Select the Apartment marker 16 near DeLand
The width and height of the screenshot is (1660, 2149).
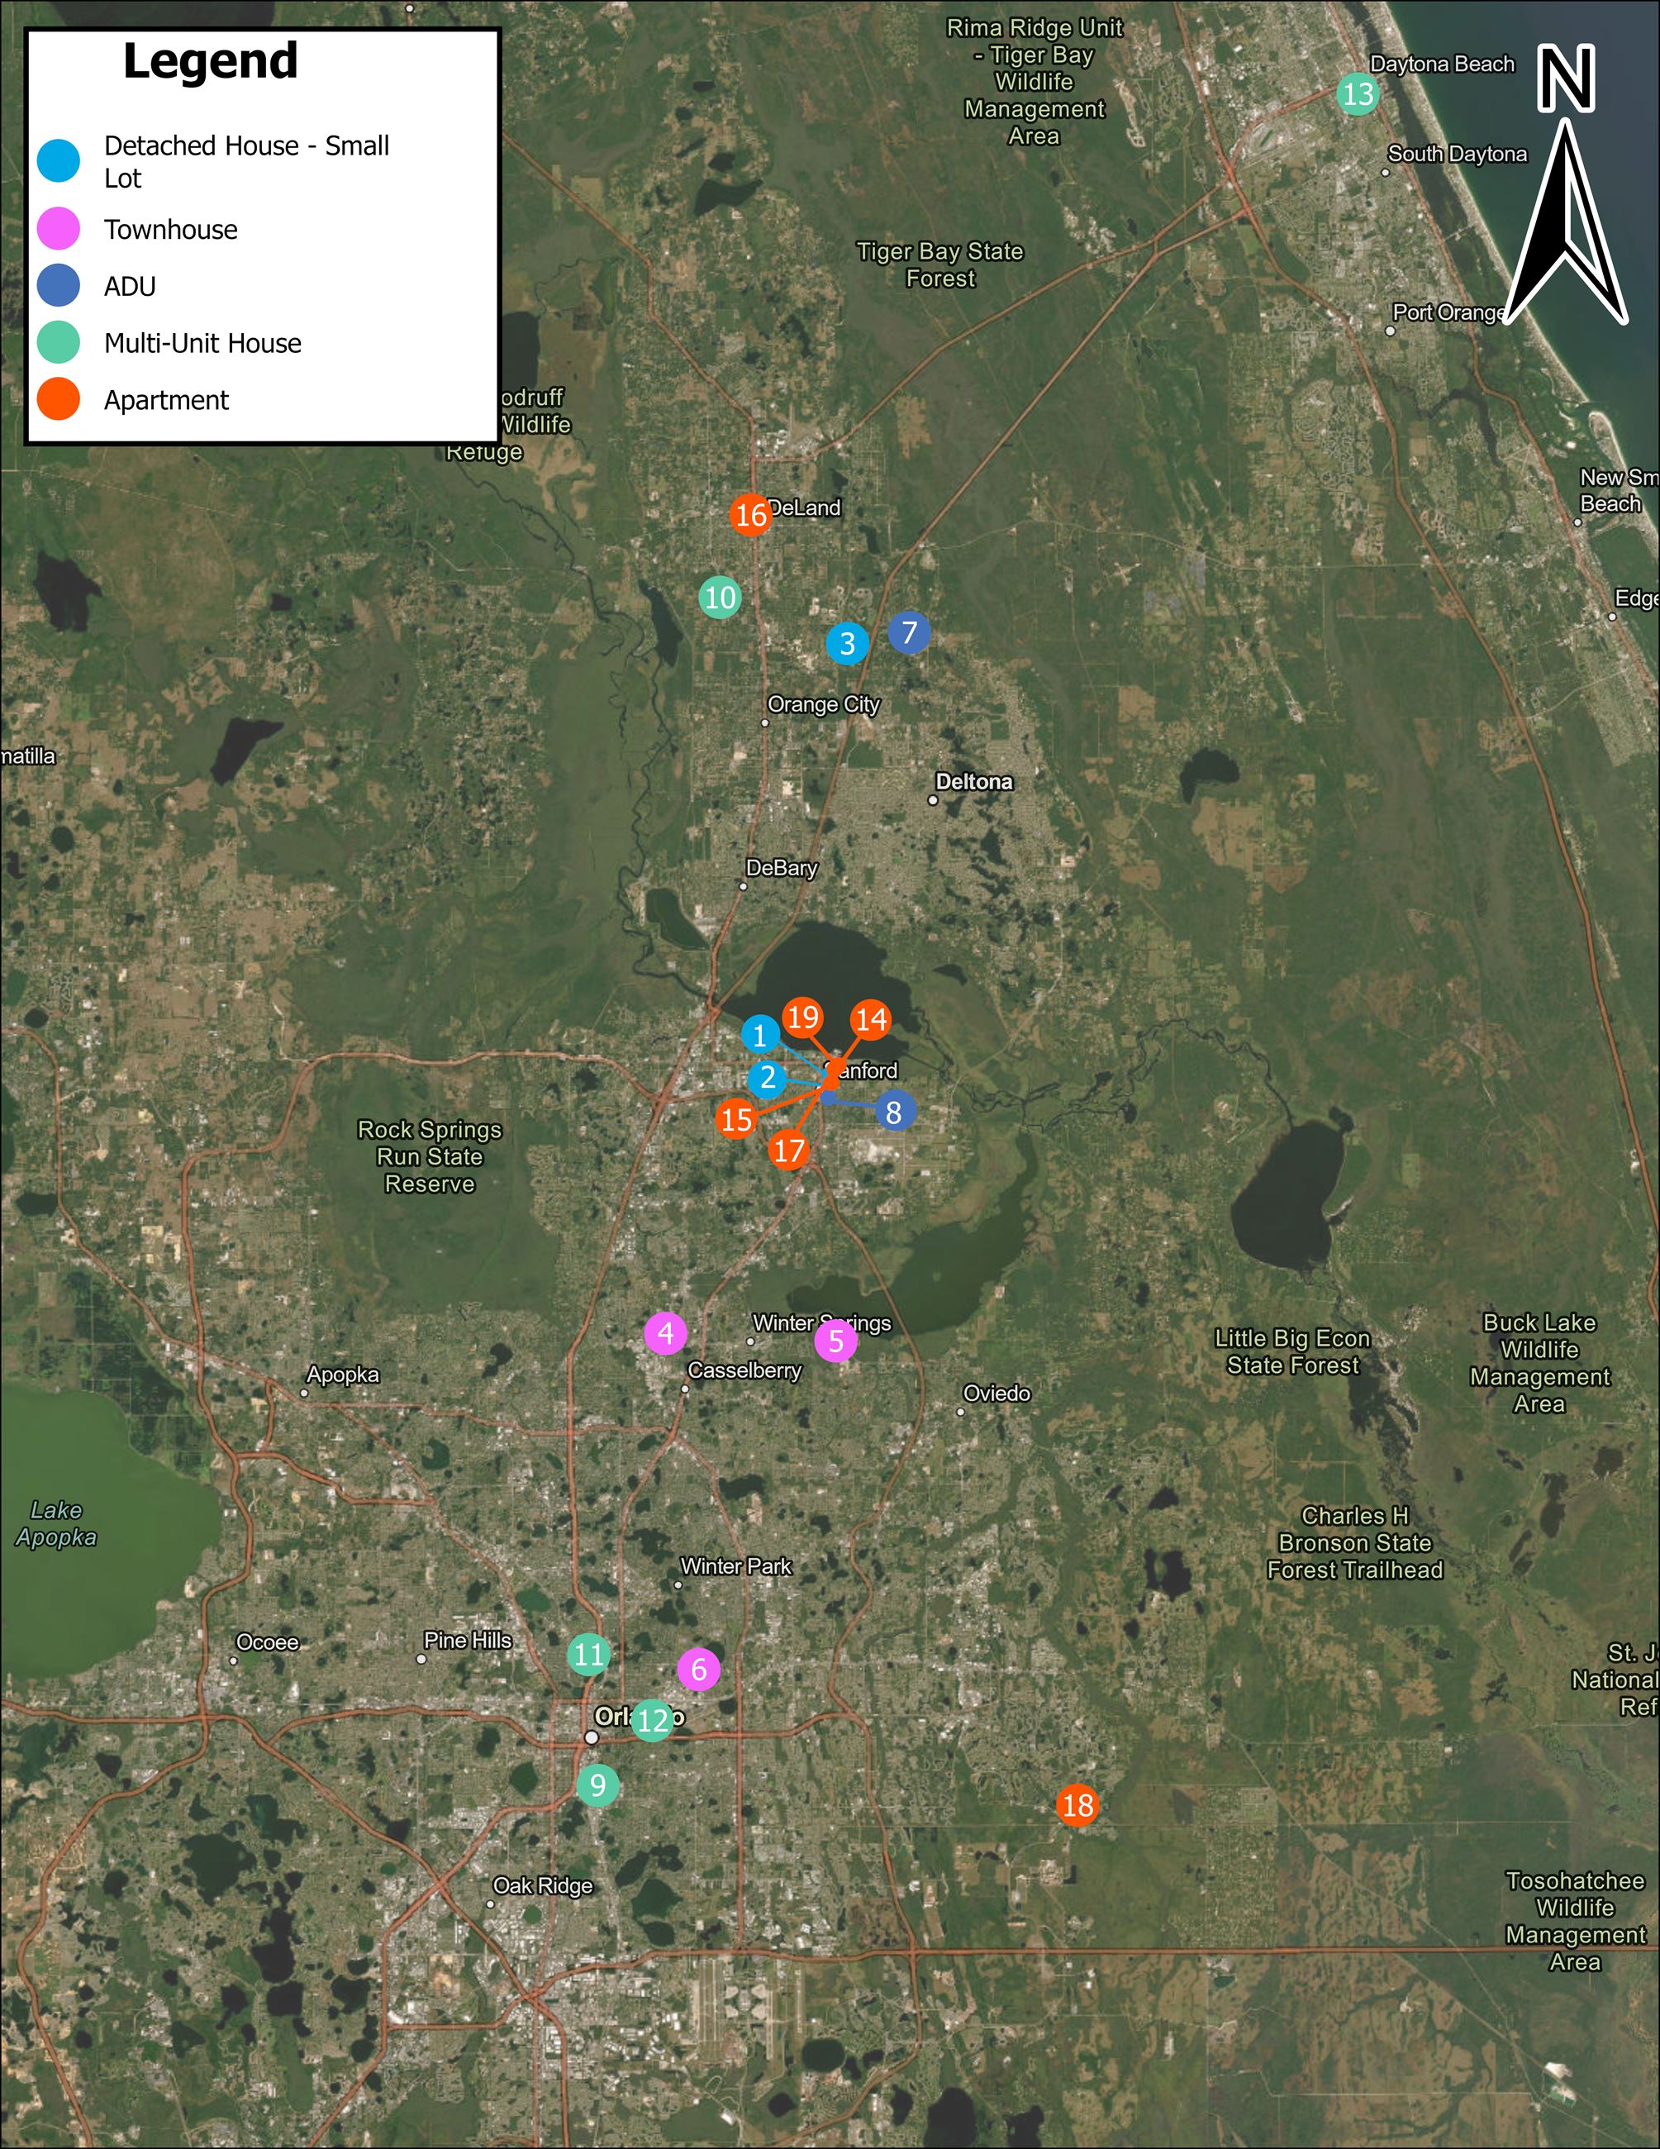750,516
